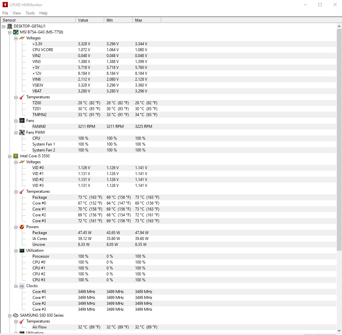Click the MSI B75A-G43 motherboard icon

(16, 32)
